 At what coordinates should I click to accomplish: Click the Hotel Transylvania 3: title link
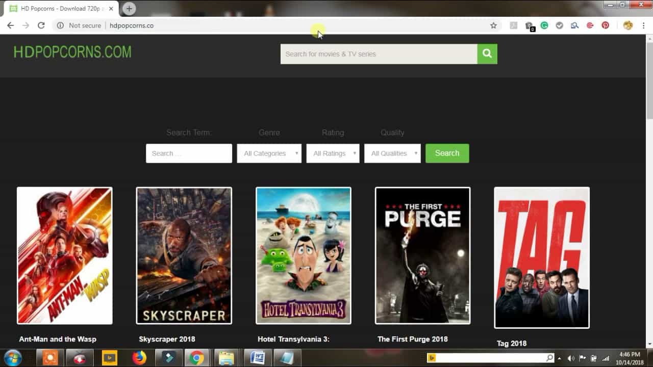pyautogui.click(x=293, y=339)
